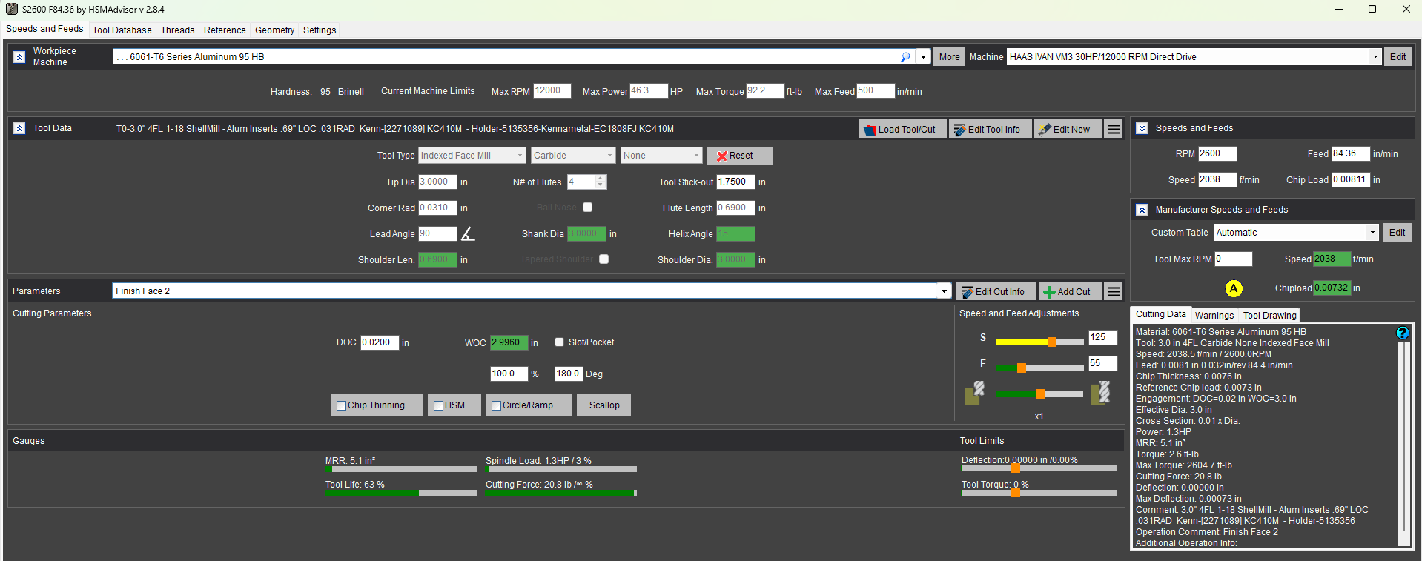Viewport: 1422px width, 561px height.
Task: Open the Warnings tab
Action: coord(1214,316)
